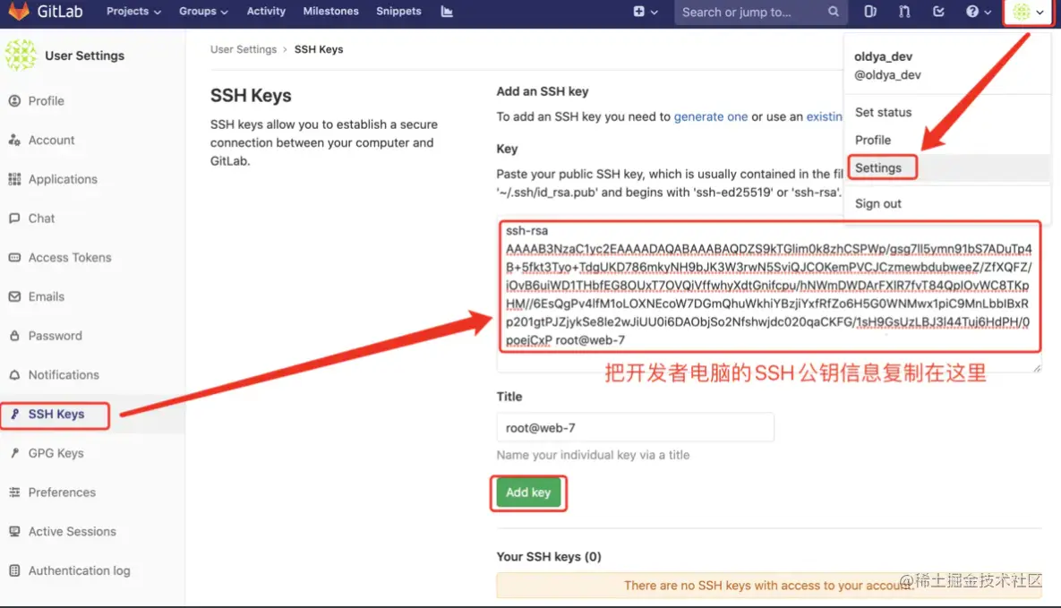Click the Active Sessions monitor icon

[14, 532]
